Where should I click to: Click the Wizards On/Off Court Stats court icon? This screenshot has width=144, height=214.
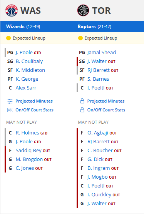(x=10, y=110)
